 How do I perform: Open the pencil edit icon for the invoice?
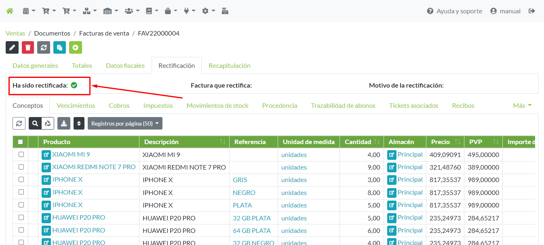click(x=12, y=47)
